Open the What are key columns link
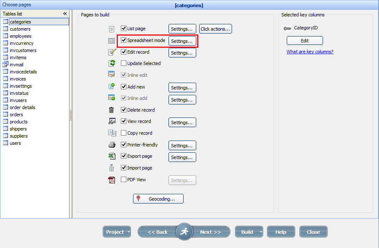Screen dimensions: 379x248 click(310, 51)
